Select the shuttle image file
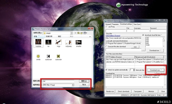 [79, 43]
